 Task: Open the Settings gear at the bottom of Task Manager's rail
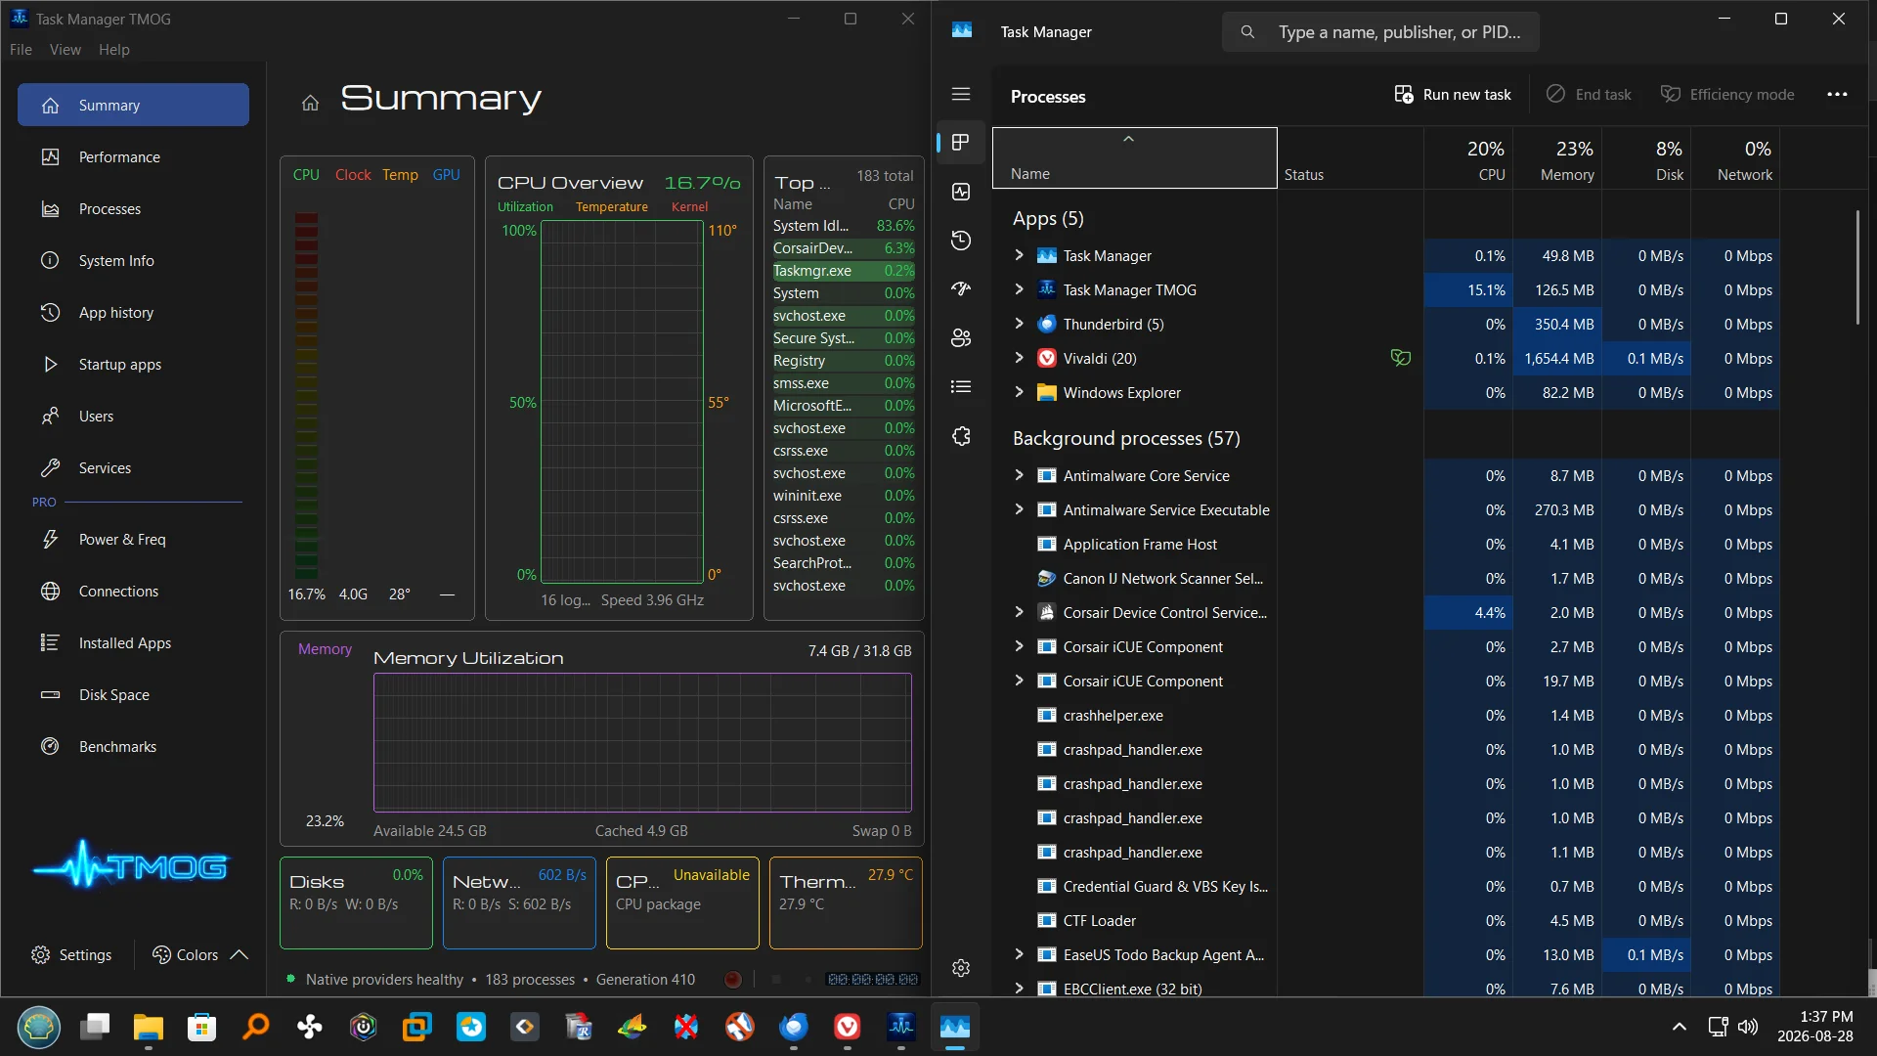pos(961,968)
